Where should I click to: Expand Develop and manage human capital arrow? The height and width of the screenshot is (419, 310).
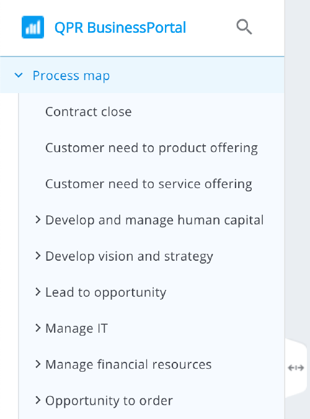point(38,220)
